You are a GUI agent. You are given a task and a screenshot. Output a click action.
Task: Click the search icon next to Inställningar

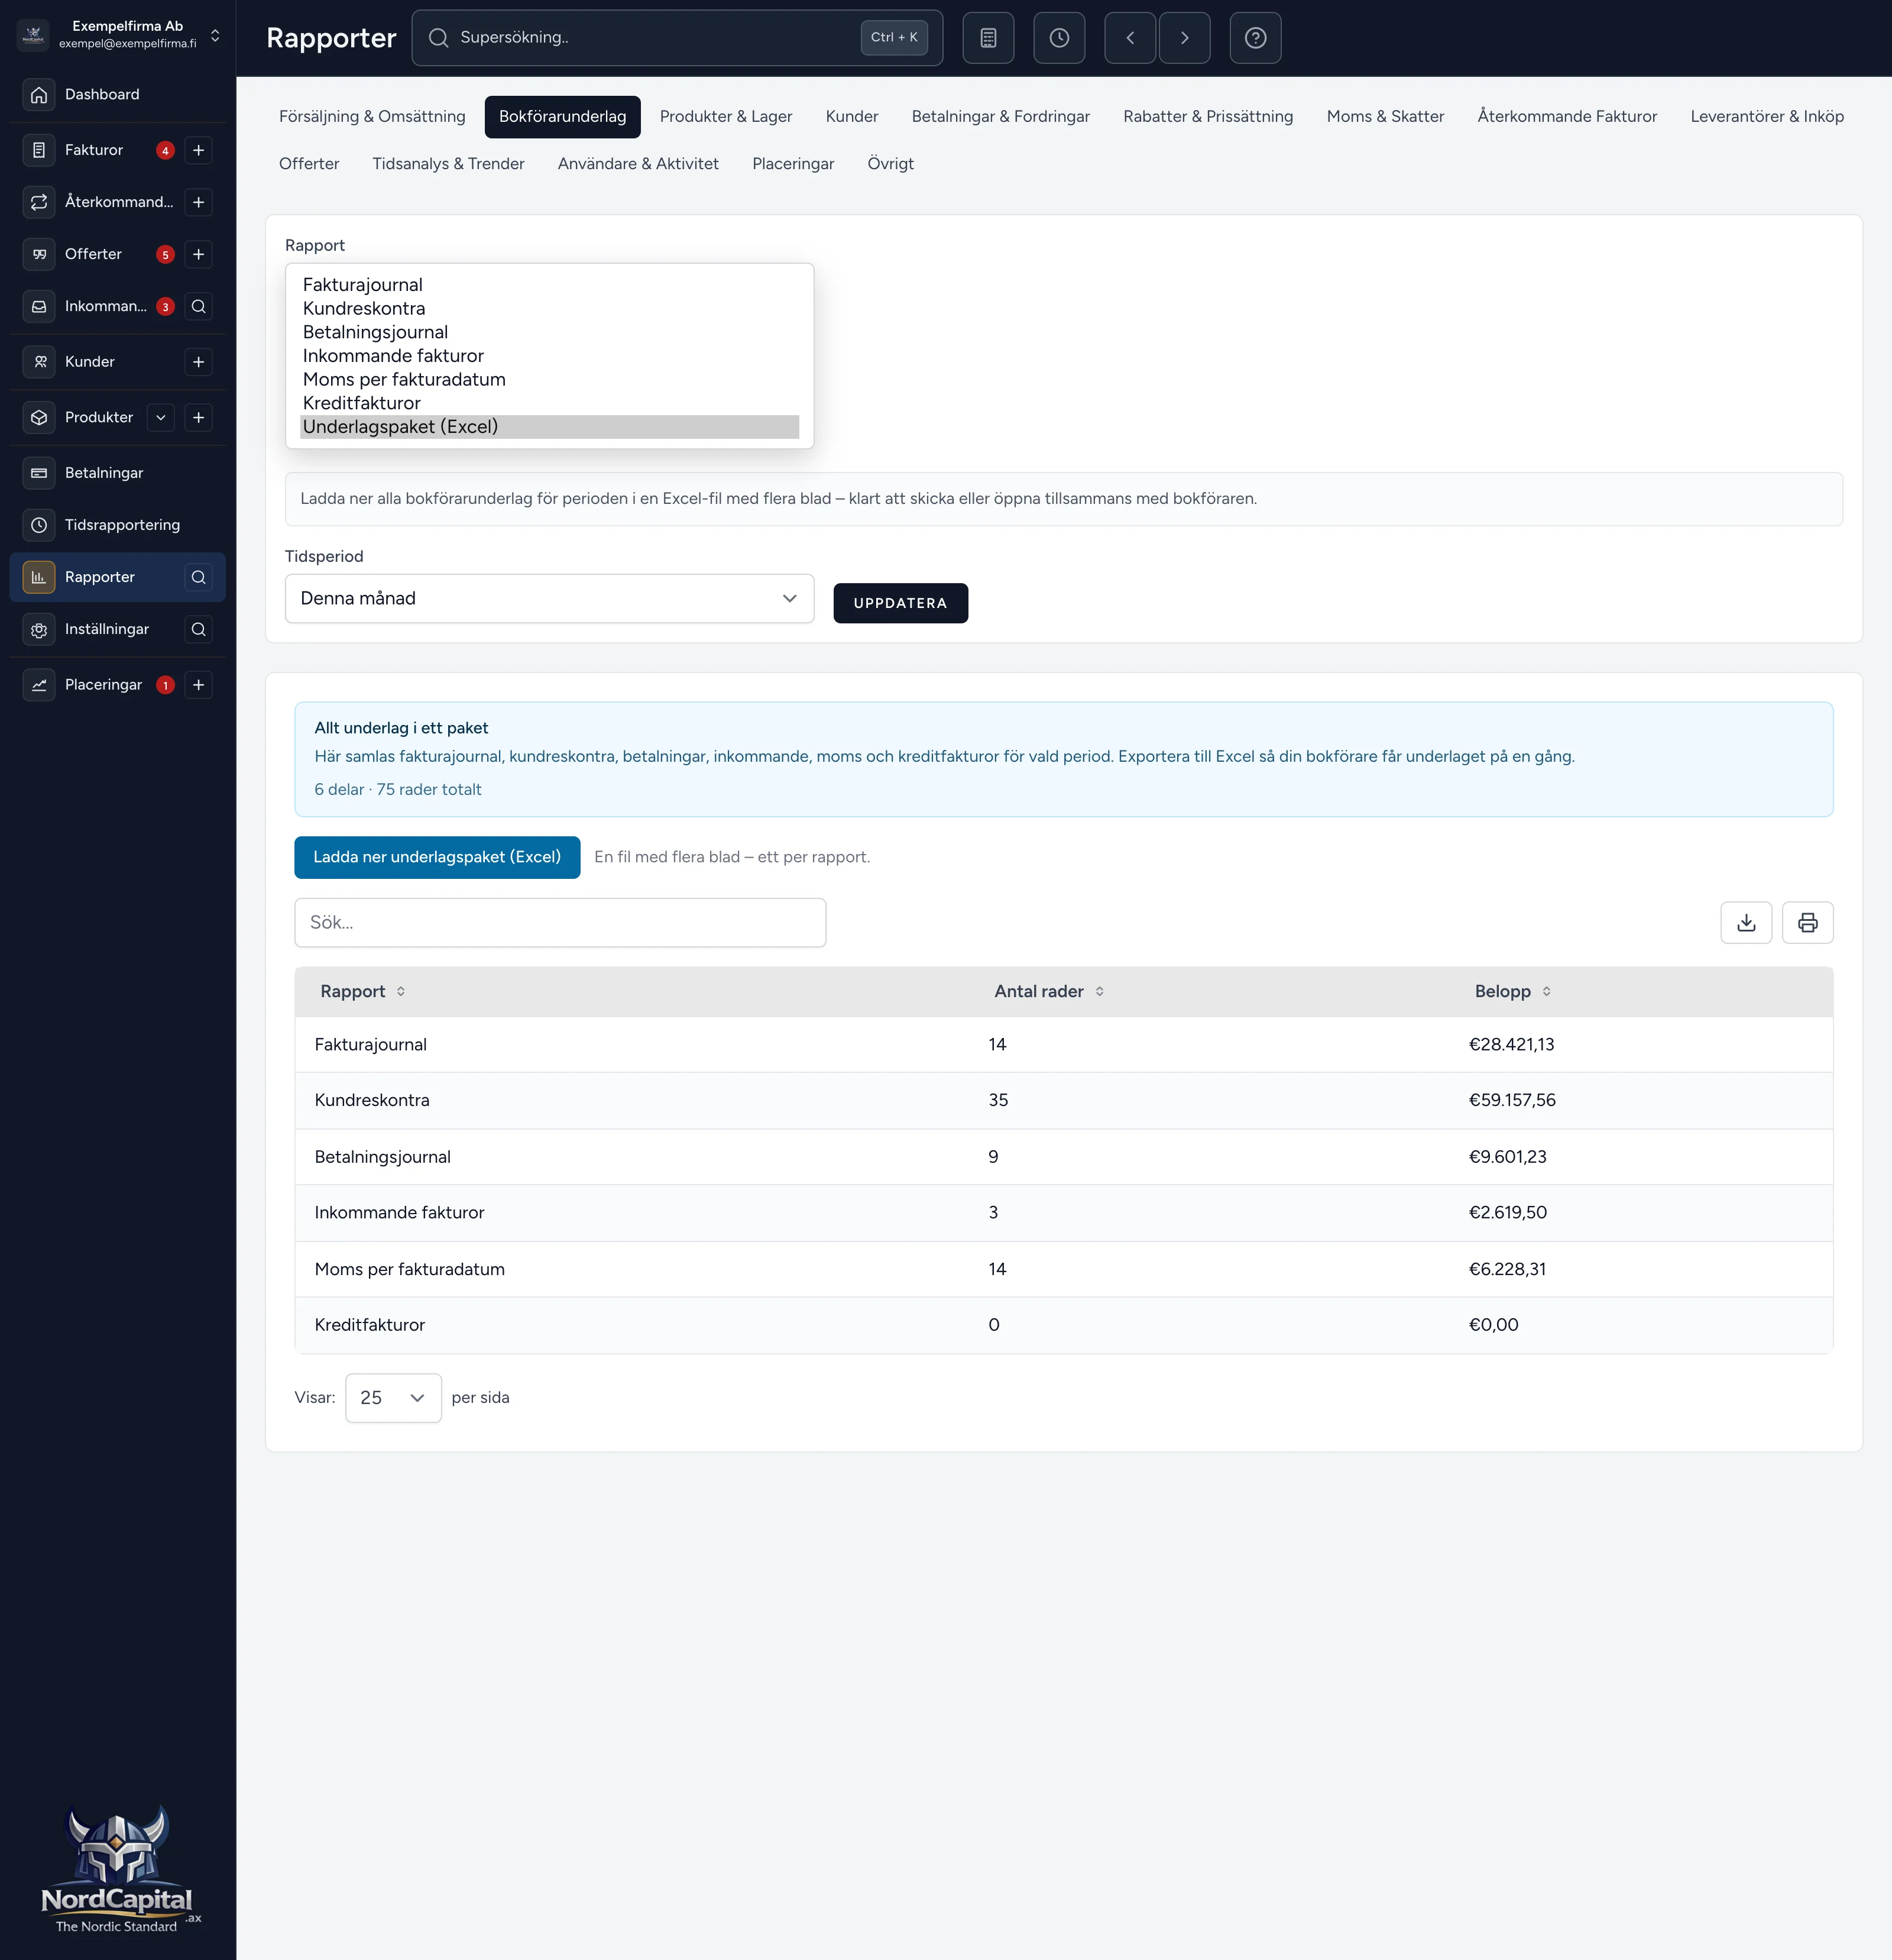pos(199,629)
